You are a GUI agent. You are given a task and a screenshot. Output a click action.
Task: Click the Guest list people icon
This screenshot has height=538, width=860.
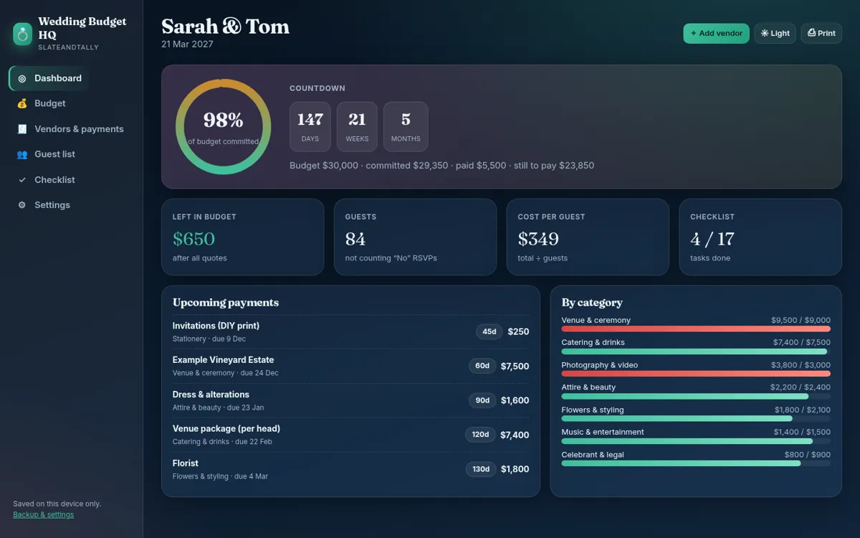point(22,154)
